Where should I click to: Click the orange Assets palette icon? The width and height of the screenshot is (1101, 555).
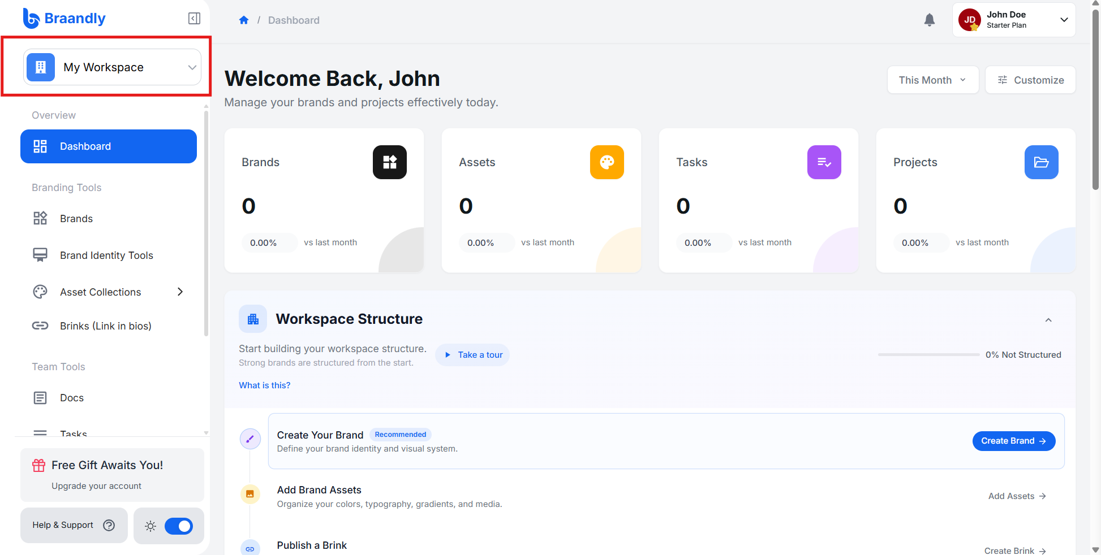click(x=607, y=162)
